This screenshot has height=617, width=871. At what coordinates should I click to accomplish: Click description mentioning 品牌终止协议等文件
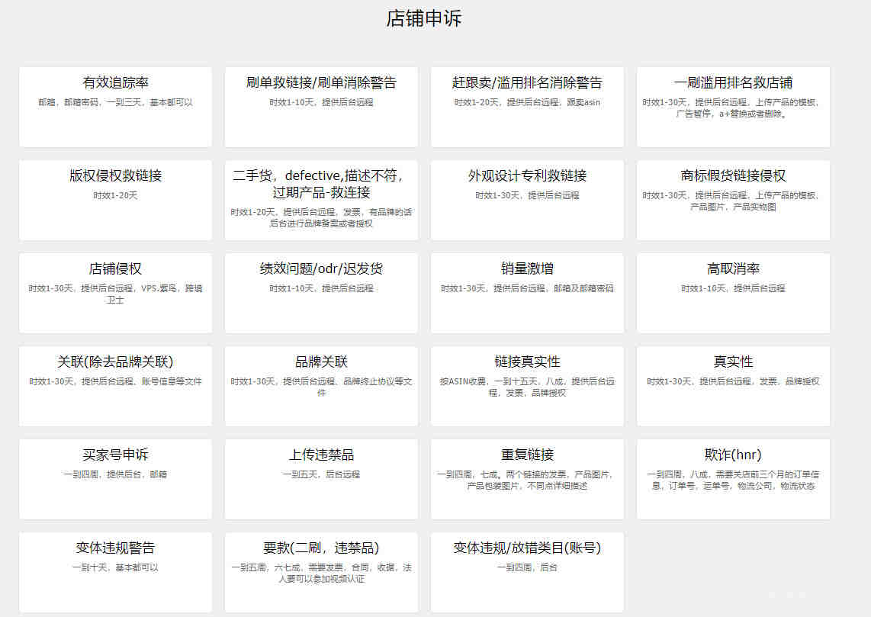[x=321, y=387]
